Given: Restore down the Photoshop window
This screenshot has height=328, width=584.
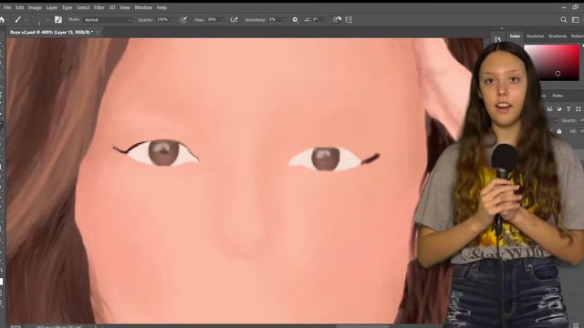Looking at the screenshot, I should pos(576,7).
